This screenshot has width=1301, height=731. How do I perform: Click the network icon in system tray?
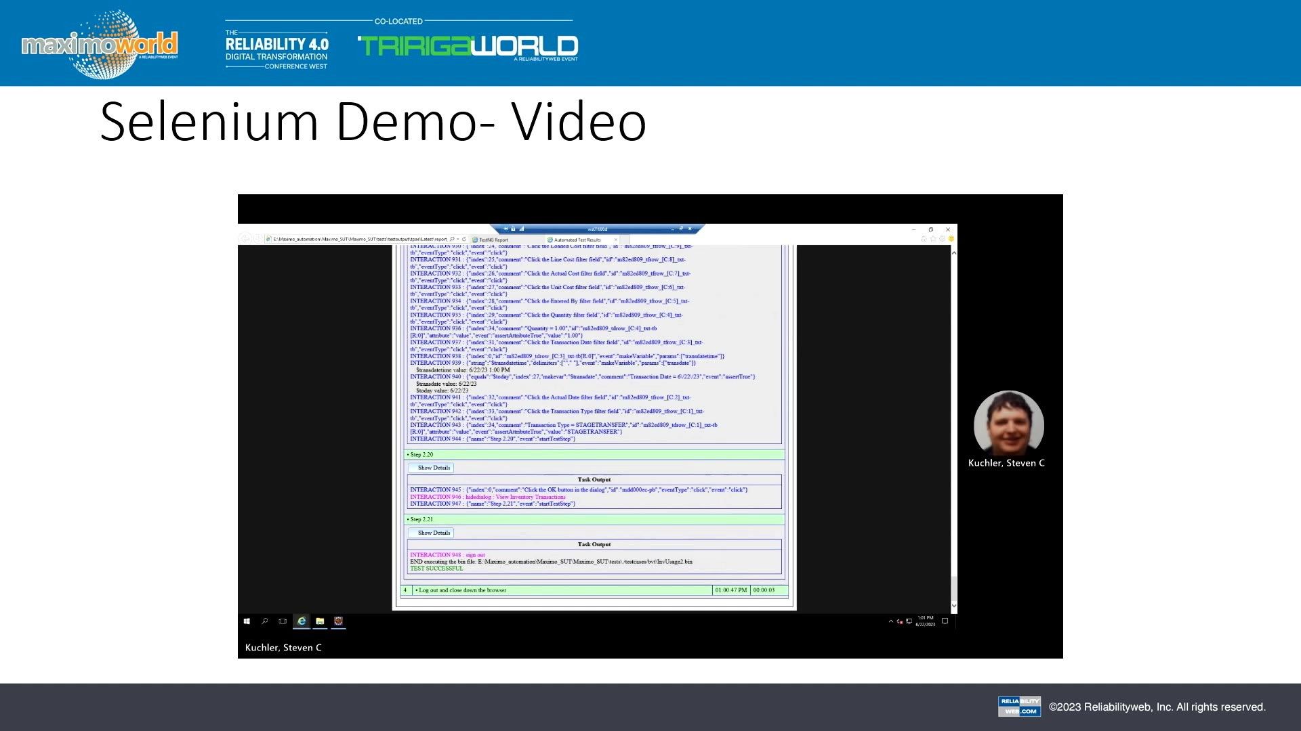coord(909,621)
